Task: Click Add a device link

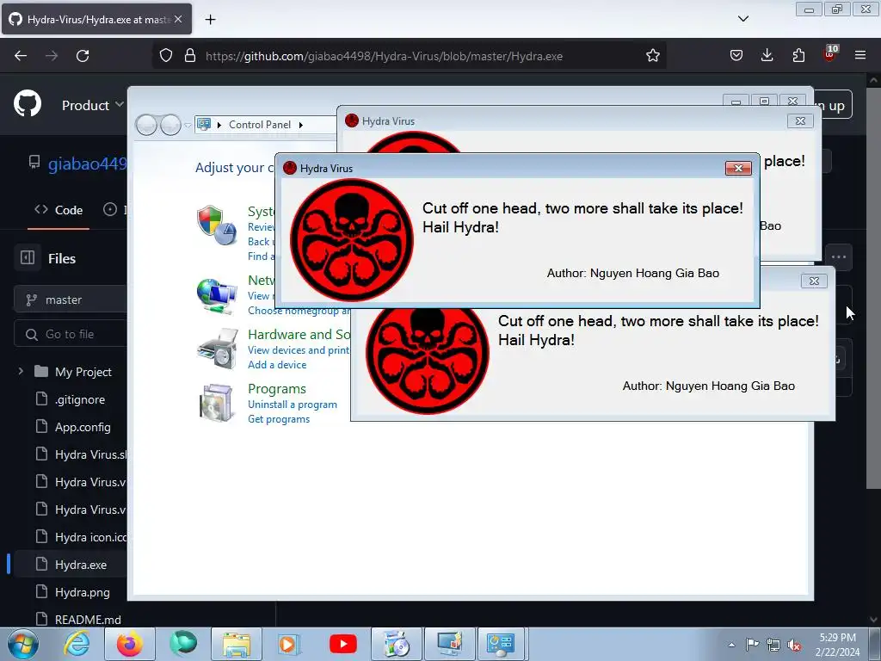Action: click(277, 365)
